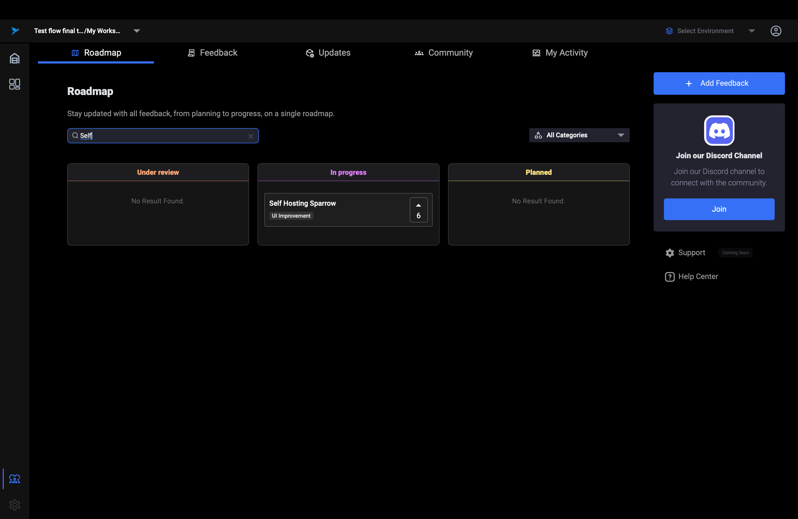Click the Help Center question icon

(x=670, y=277)
